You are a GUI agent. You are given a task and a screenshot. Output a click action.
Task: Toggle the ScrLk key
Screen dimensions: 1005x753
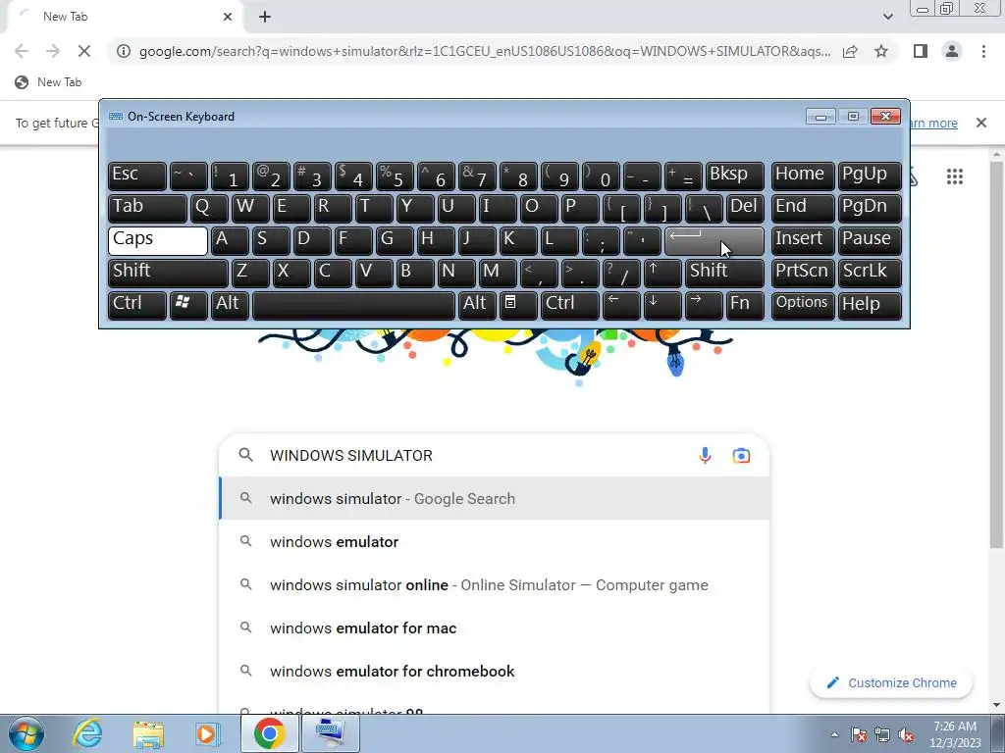tap(870, 273)
